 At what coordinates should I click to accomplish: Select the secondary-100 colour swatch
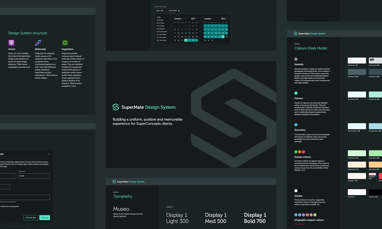click(x=357, y=126)
